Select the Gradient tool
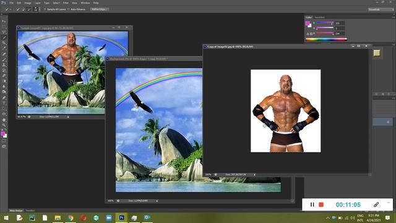396x223 pixels. (4, 81)
